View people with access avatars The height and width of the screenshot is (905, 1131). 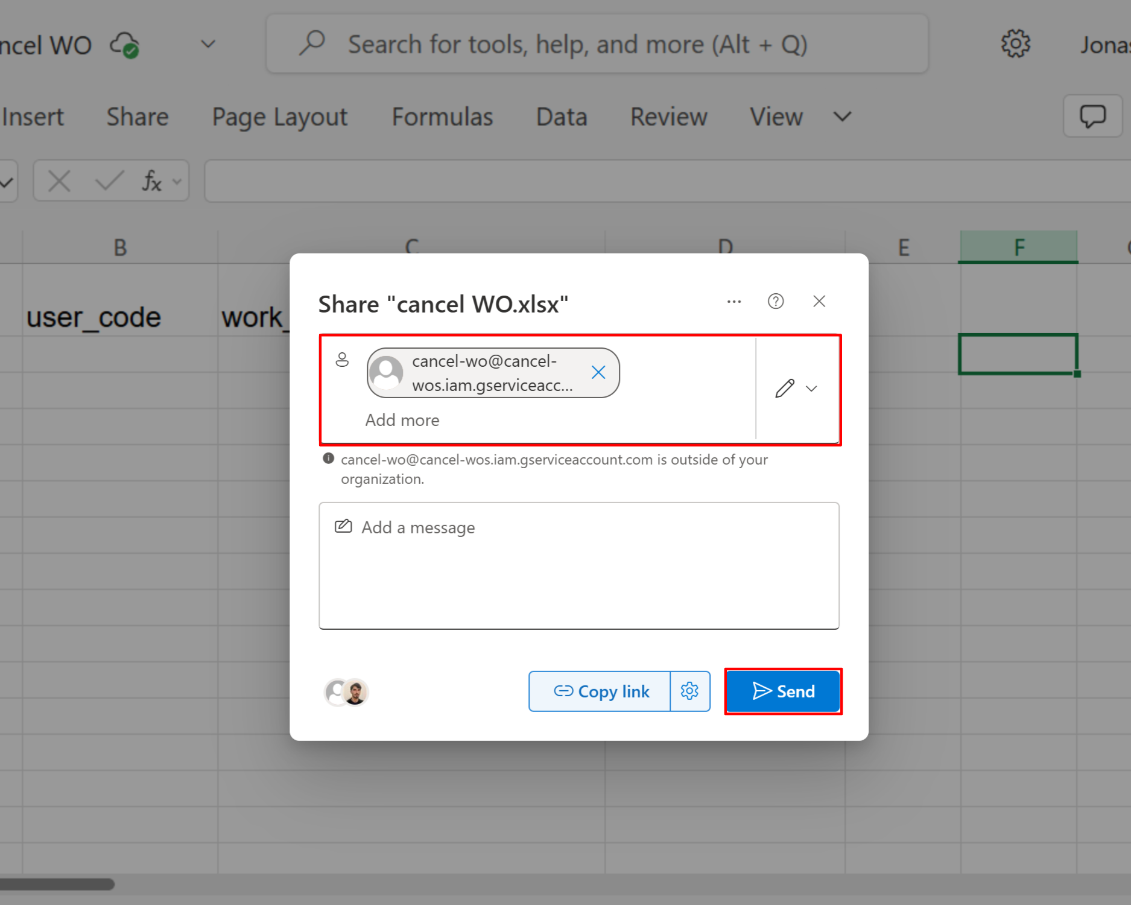346,692
